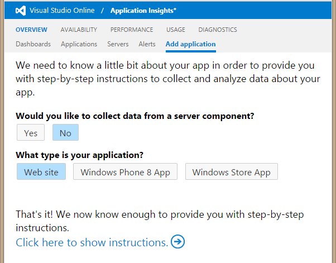Image resolution: width=336 pixels, height=263 pixels.
Task: Click the Application Insights title in header
Action: 143,11
